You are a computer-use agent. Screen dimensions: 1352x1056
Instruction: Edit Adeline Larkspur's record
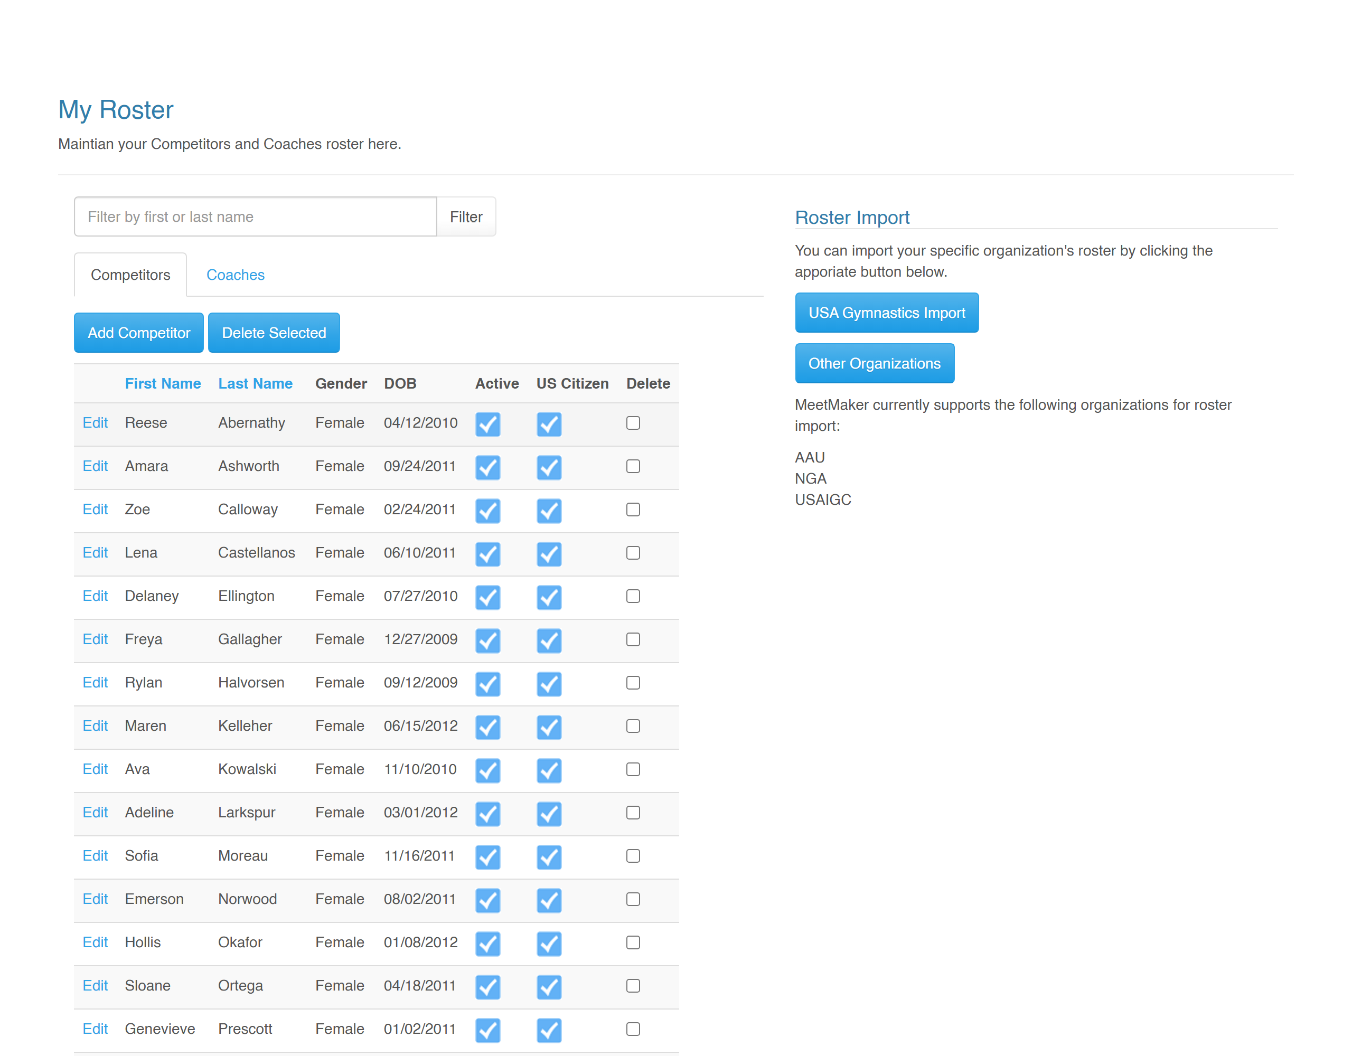[x=96, y=813]
